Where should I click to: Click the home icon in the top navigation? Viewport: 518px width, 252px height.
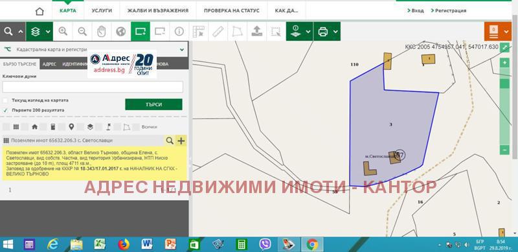click(x=39, y=11)
